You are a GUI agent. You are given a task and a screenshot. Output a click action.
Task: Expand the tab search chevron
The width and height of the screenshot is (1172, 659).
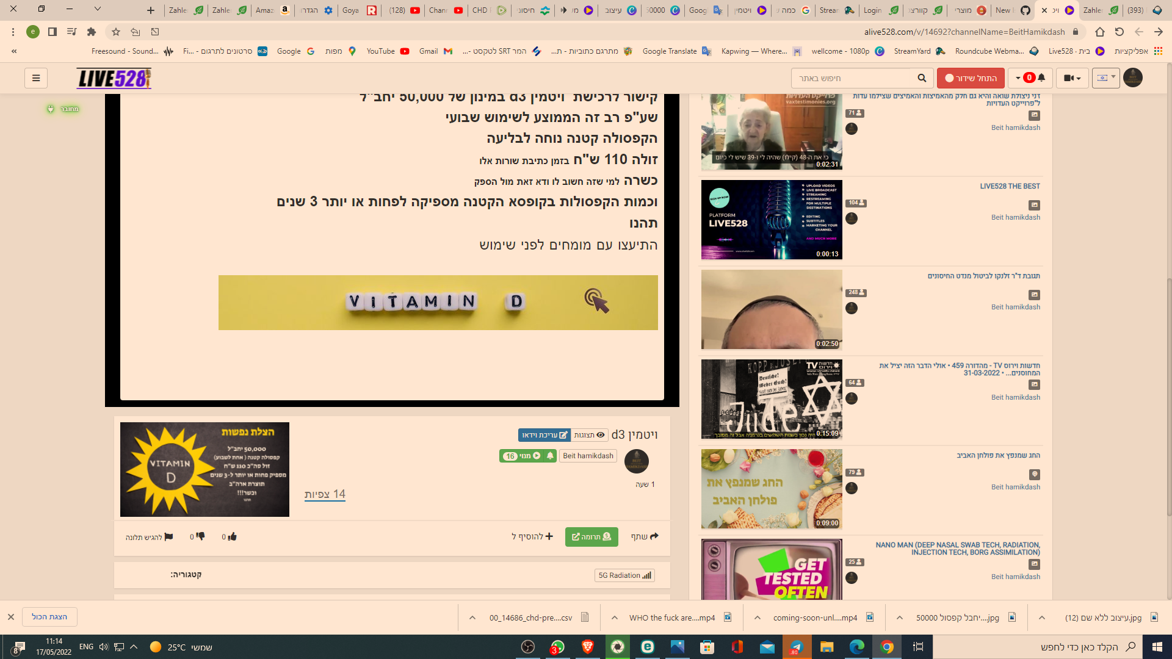97,9
